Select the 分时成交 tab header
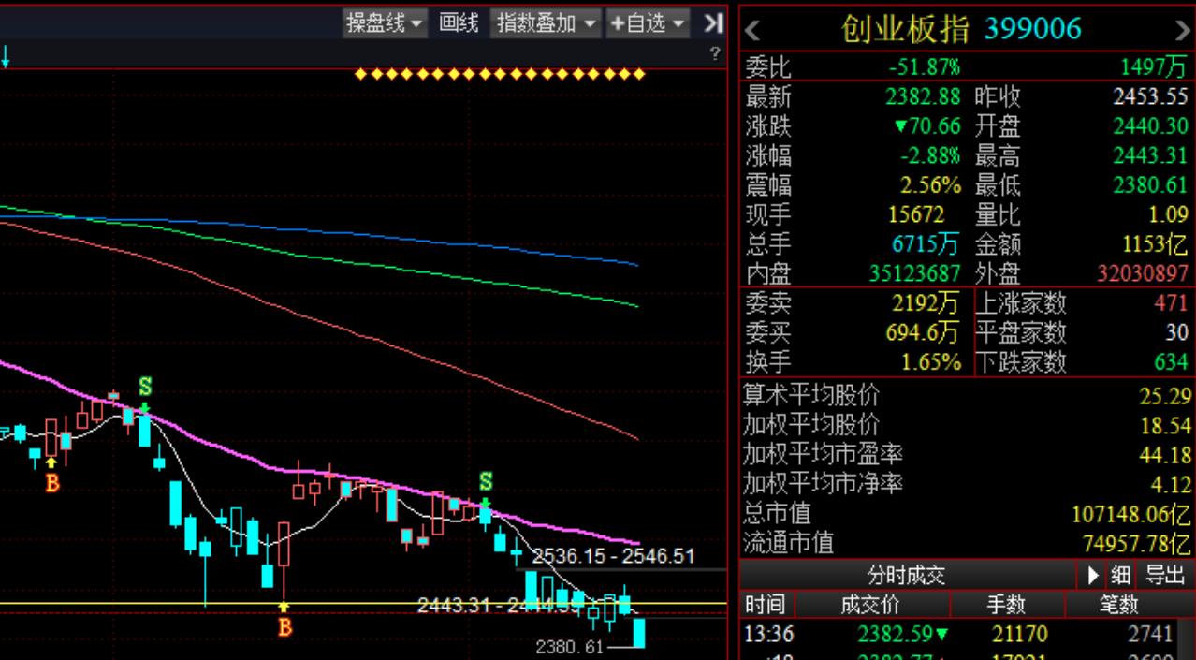1196x660 pixels. (906, 575)
